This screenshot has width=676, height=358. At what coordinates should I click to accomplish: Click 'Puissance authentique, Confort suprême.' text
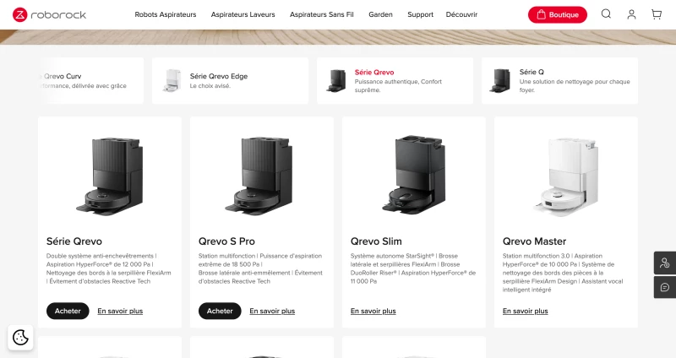pos(398,86)
